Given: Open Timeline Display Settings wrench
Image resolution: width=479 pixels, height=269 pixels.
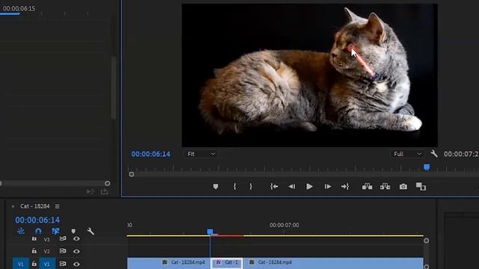Looking at the screenshot, I should 91,231.
